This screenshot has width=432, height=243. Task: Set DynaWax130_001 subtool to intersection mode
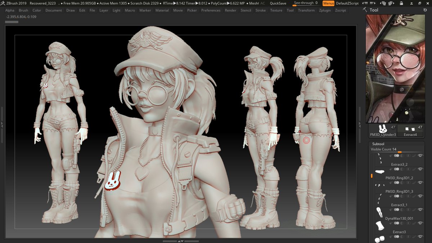408,210
